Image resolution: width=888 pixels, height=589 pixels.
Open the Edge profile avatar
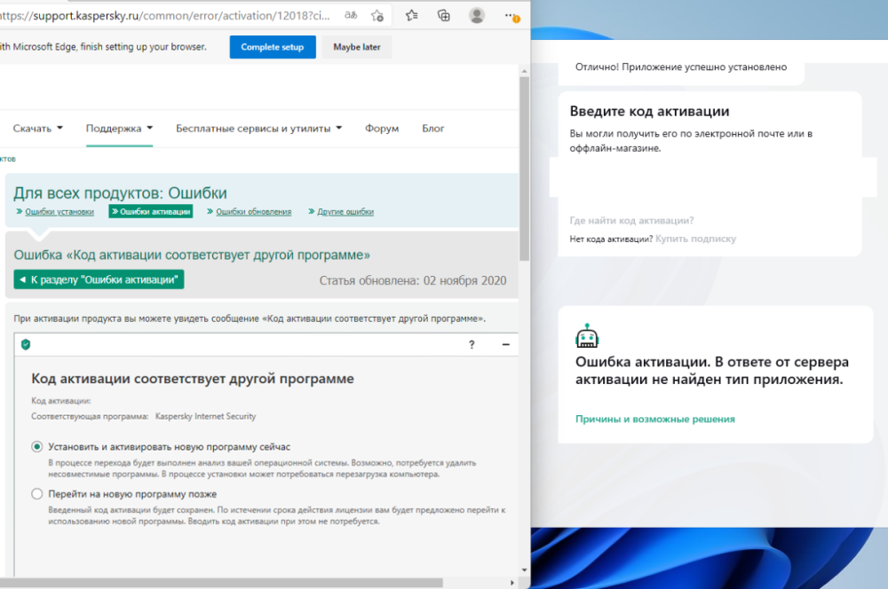(x=477, y=15)
